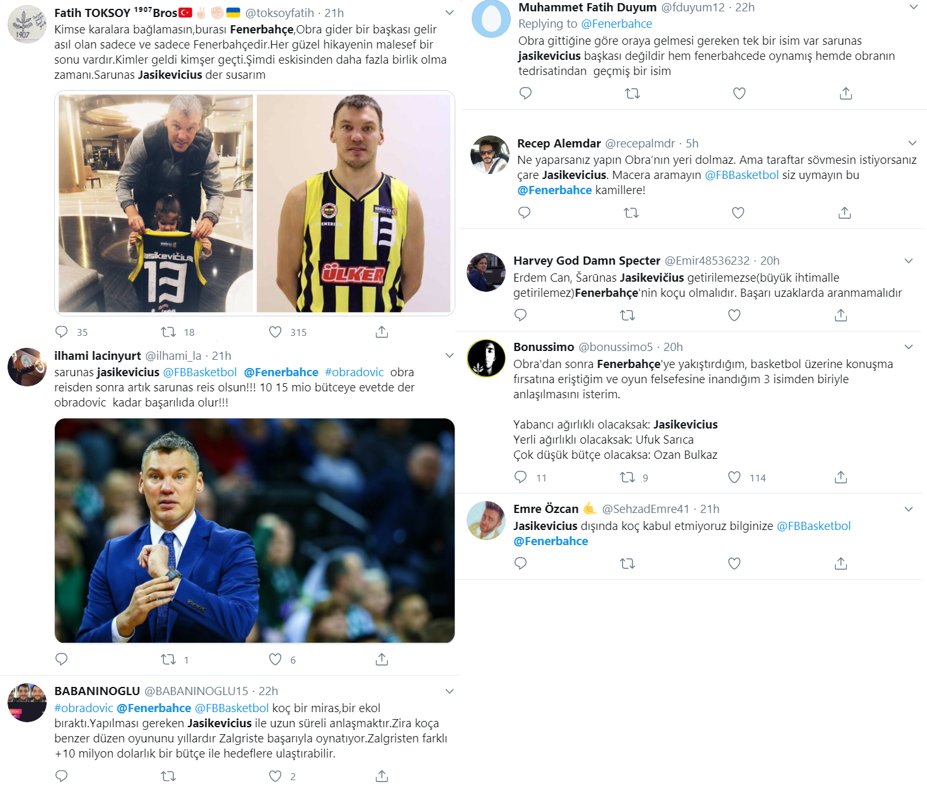Like Emre Özcan's tweet

tap(734, 563)
